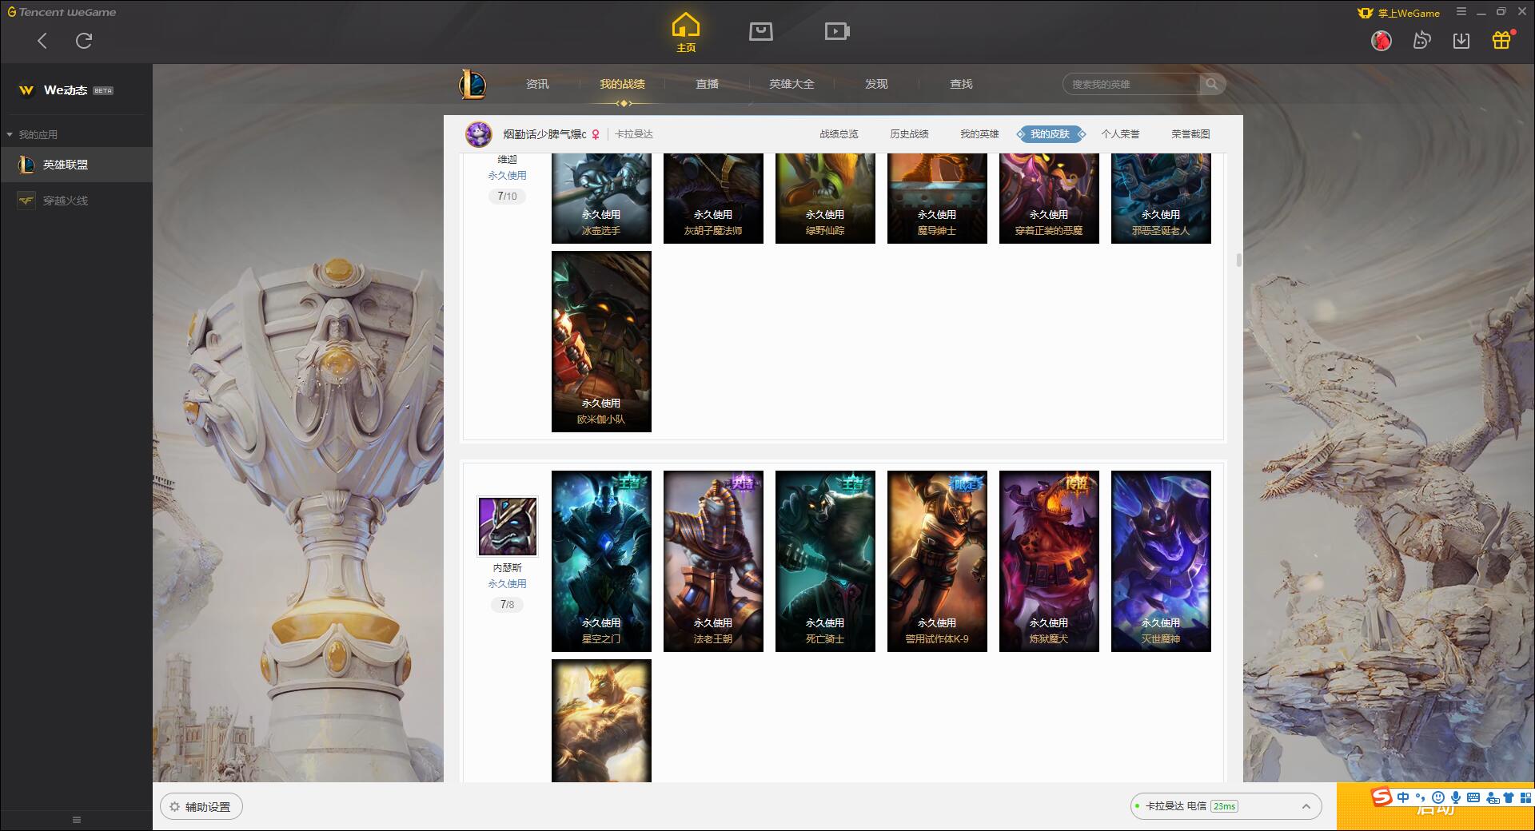
Task: Click the 7/8 skin count badge for 内瑟斯
Action: tap(507, 604)
